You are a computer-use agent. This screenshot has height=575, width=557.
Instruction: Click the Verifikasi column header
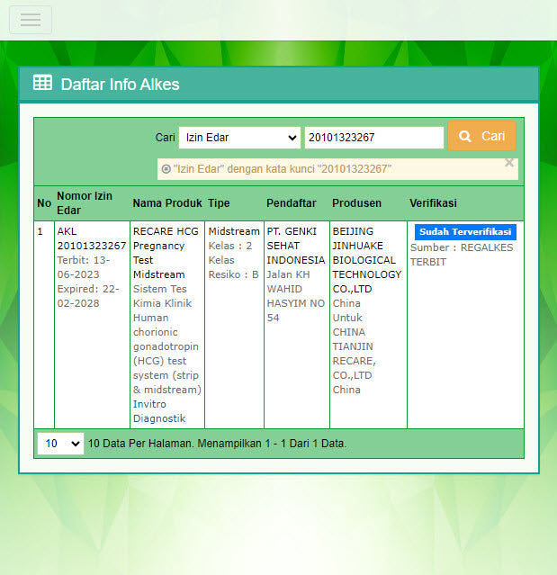[x=433, y=203]
